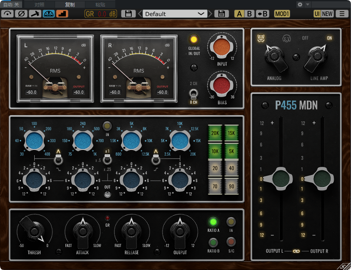Select the puppy analog mode icon

pos(286,38)
